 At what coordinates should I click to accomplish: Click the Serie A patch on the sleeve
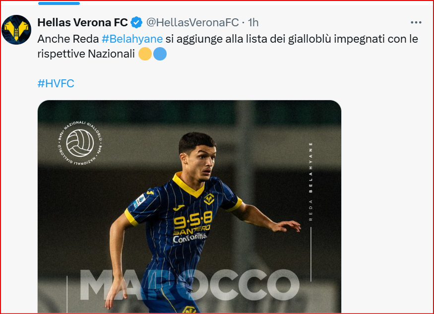pos(140,200)
